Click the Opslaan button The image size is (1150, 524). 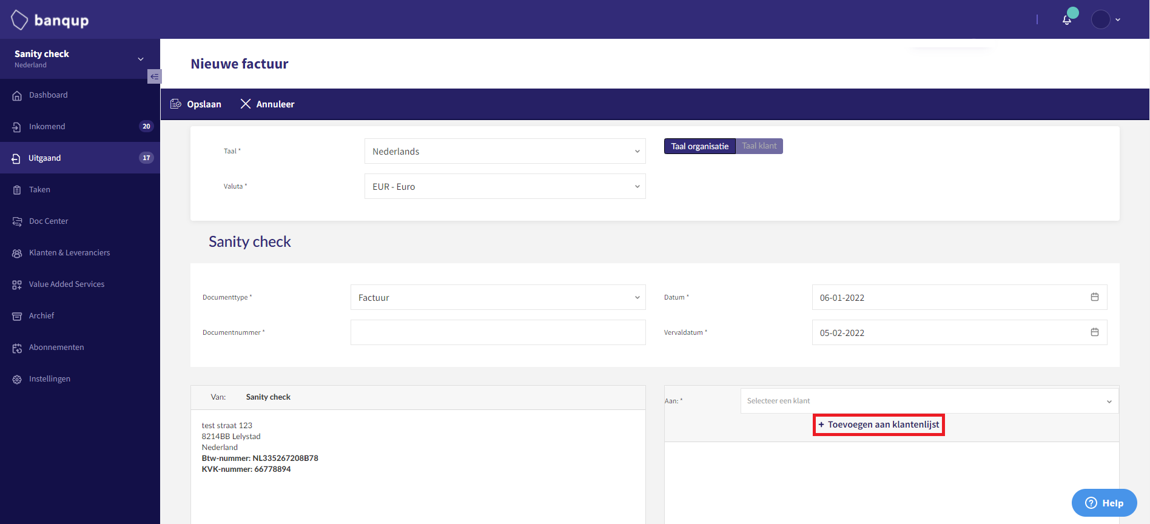pyautogui.click(x=196, y=104)
